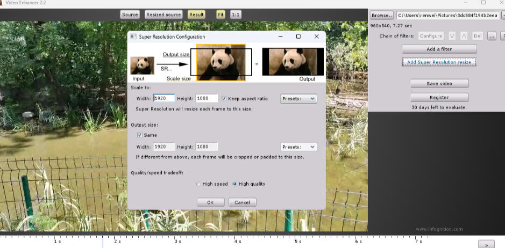This screenshot has height=248, width=505.
Task: Click the Super Resolution dialog title icon
Action: 133,37
